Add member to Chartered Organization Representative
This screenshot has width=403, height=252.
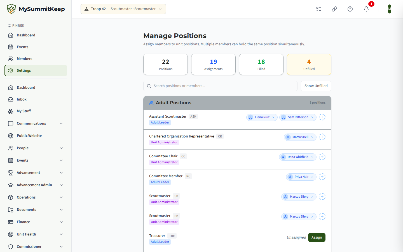(322, 137)
